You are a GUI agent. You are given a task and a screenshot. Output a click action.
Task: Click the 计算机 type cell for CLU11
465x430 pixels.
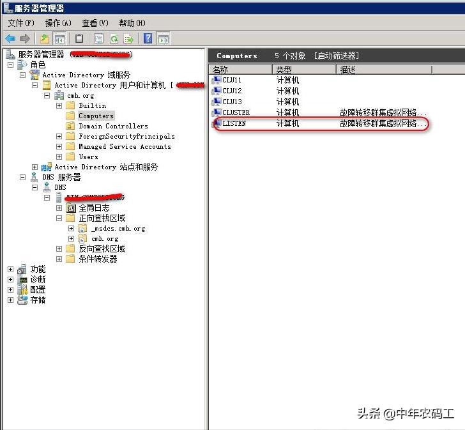coord(287,80)
